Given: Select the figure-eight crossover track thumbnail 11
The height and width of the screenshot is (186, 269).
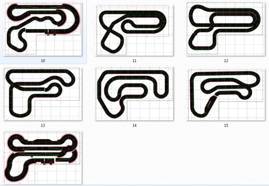Looking at the screenshot, I should click(134, 30).
